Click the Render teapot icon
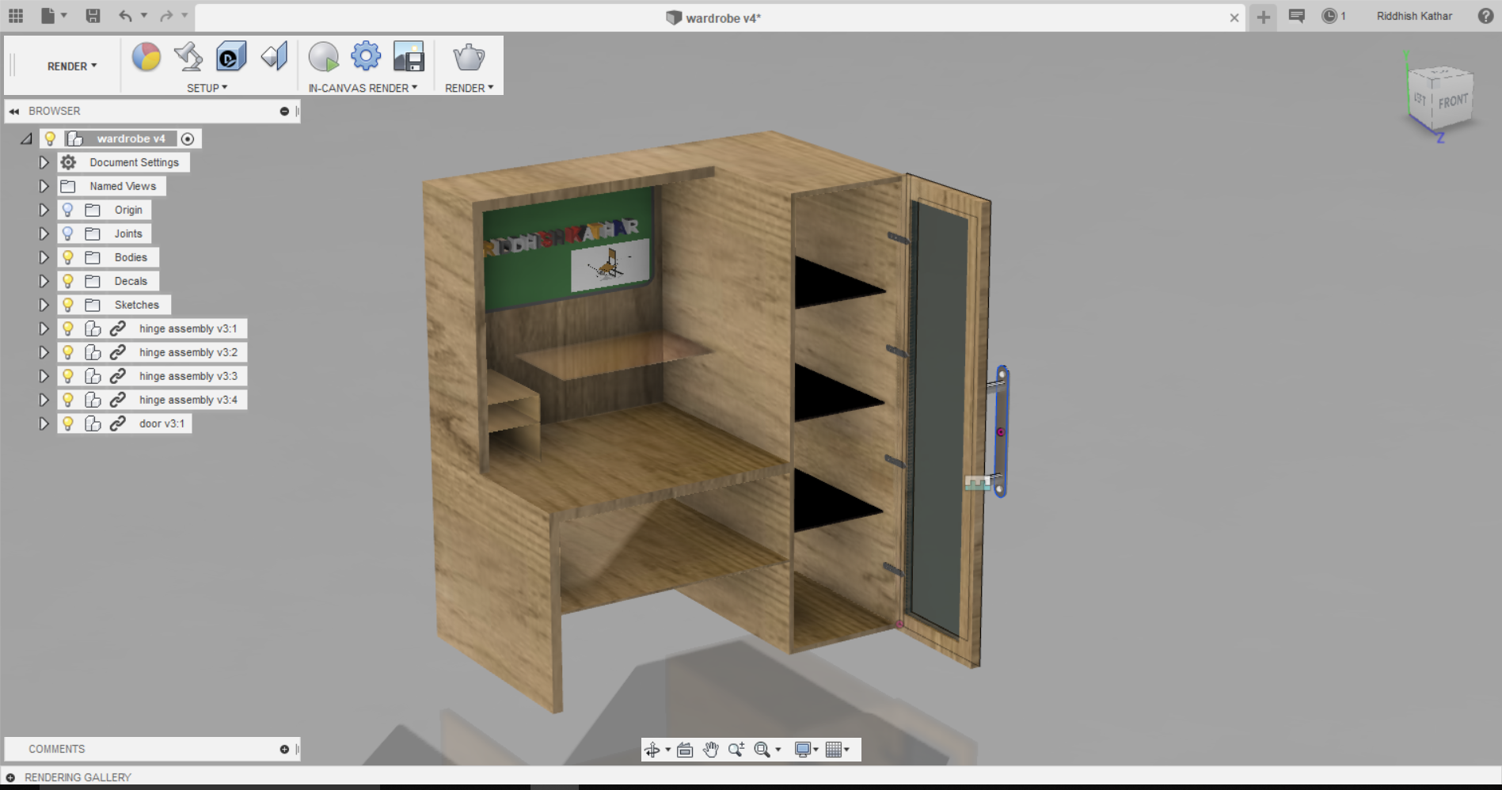Screen dimensions: 1502x790 click(x=469, y=57)
